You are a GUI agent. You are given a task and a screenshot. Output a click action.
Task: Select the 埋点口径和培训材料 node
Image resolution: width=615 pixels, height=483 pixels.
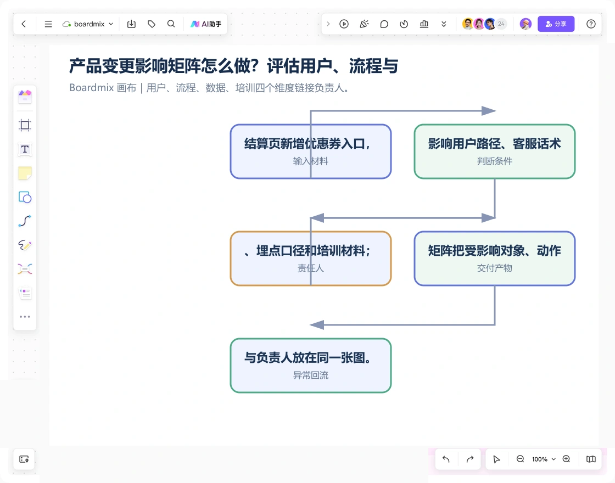(x=311, y=259)
